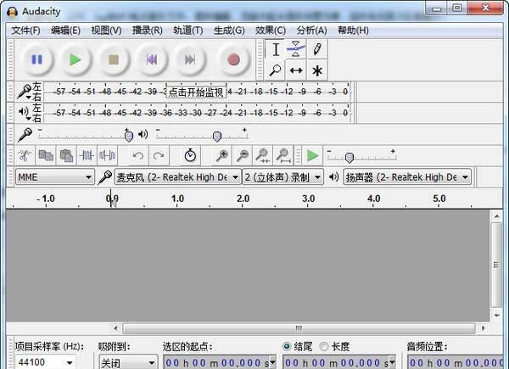This screenshot has width=509, height=369.
Task: Click the Pause transport button
Action: [36, 59]
